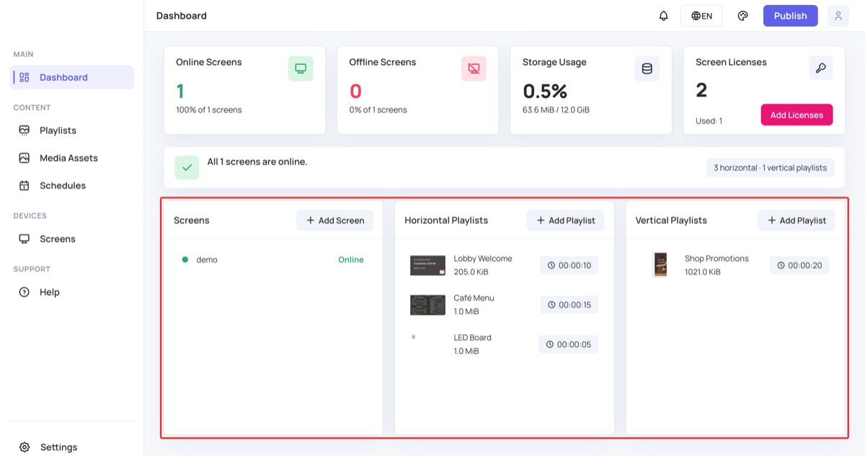Click the 00:00:10 duration badge
Image resolution: width=865 pixels, height=456 pixels.
pyautogui.click(x=569, y=265)
